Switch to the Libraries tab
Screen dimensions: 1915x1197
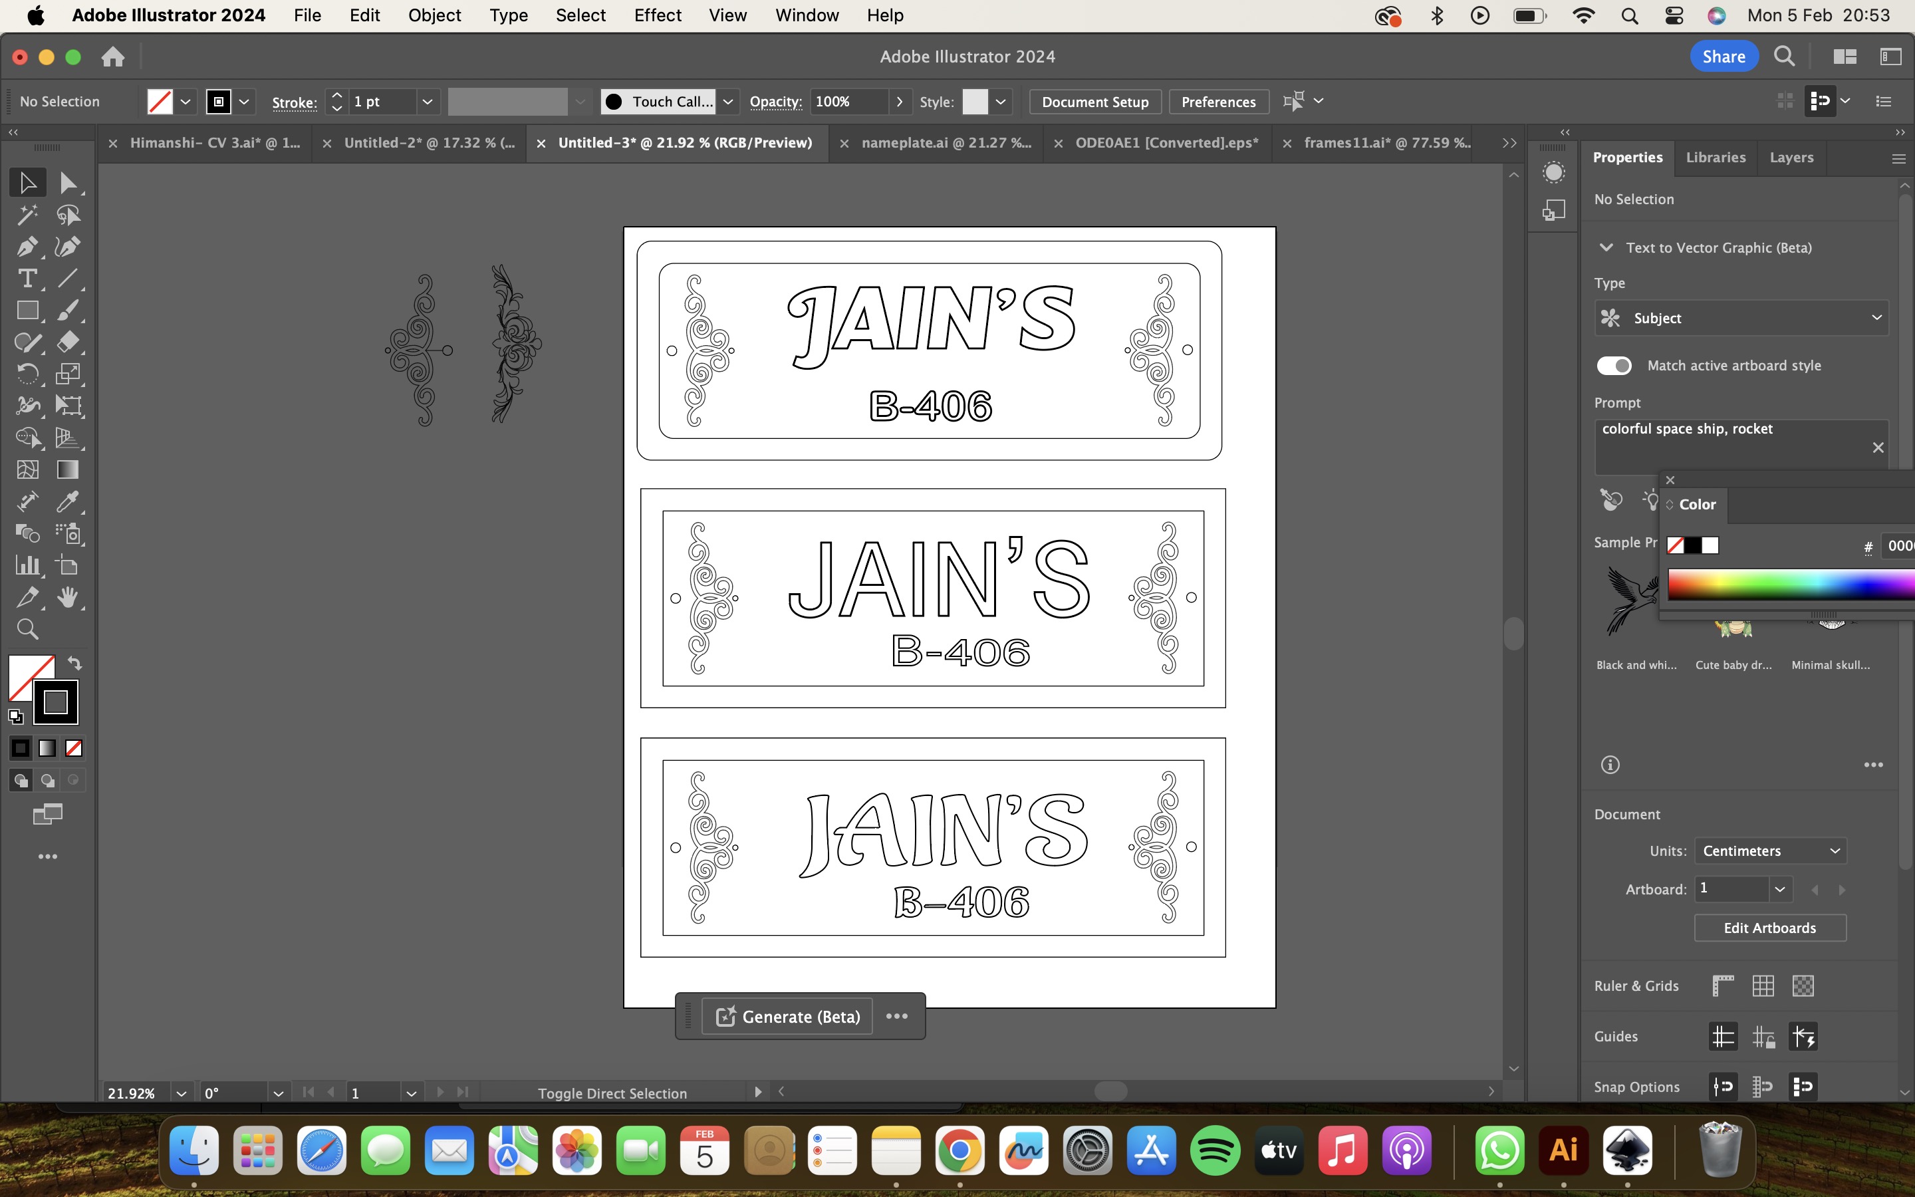(x=1715, y=158)
